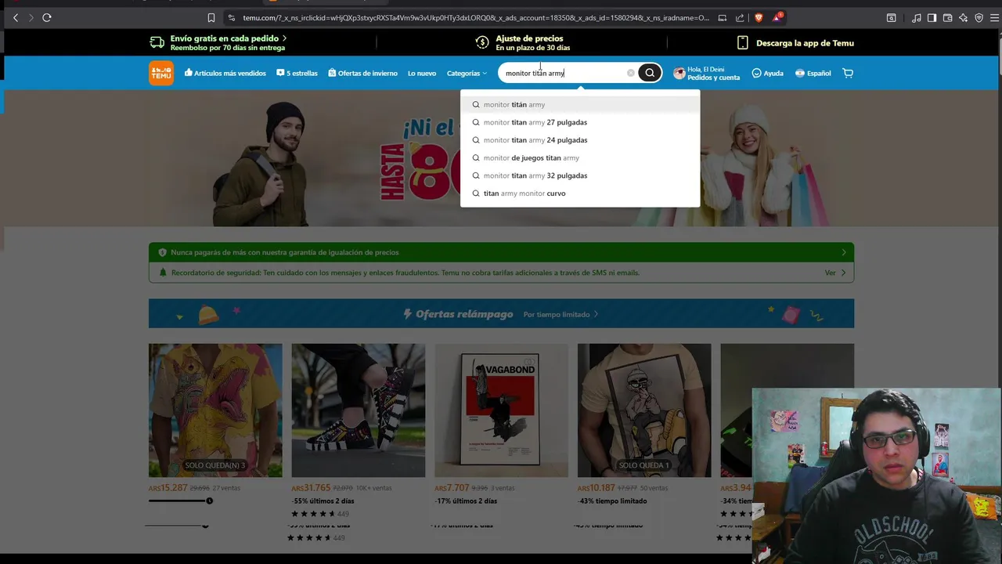Open Ofertas de invierno
Image resolution: width=1002 pixels, height=564 pixels.
point(362,73)
